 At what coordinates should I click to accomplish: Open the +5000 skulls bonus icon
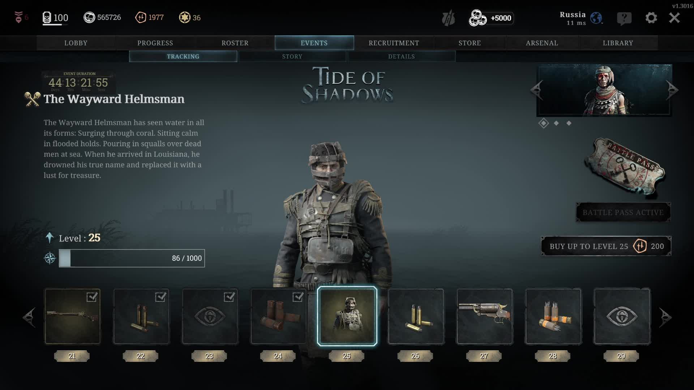pos(477,18)
